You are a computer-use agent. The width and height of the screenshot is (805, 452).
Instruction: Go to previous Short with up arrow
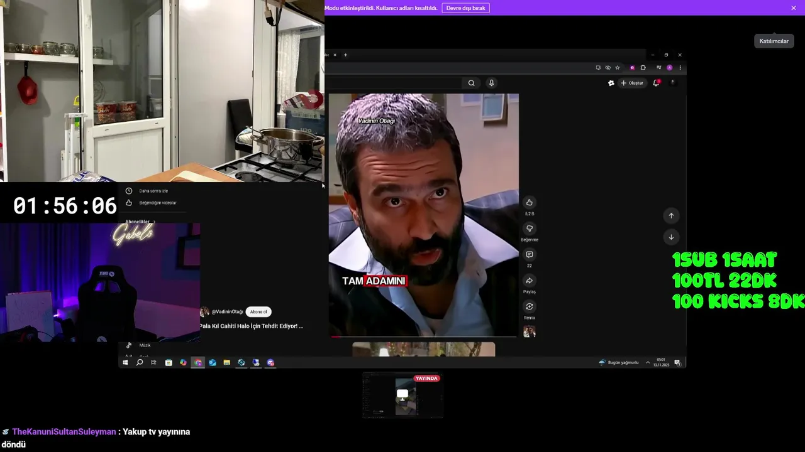click(x=671, y=215)
